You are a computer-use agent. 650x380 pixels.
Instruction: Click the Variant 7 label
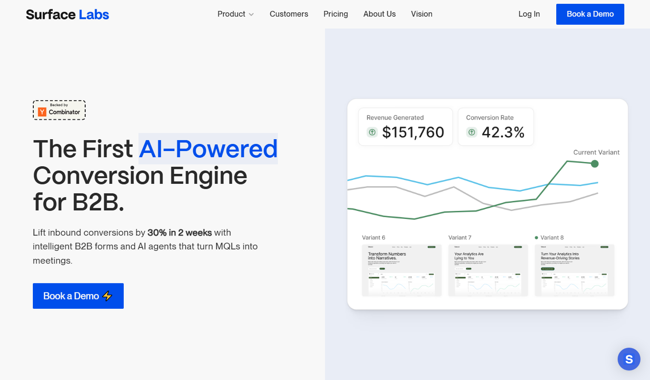[x=460, y=237]
